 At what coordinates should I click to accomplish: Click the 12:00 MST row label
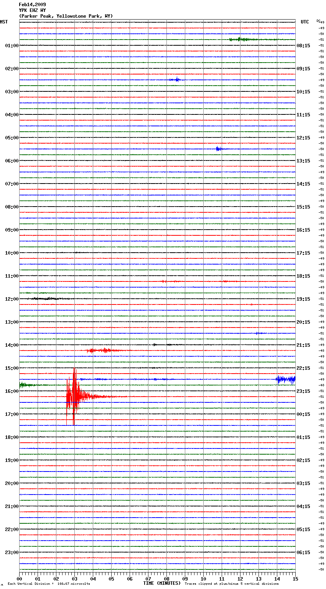click(12, 299)
